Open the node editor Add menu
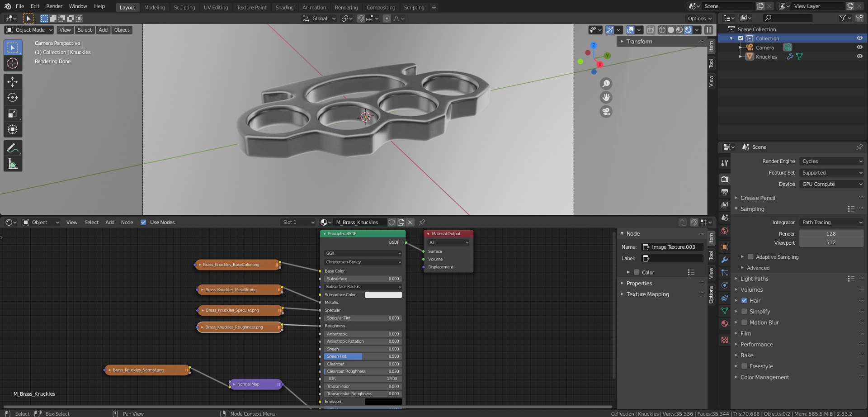Screen dimensions: 868x417 tap(110, 222)
